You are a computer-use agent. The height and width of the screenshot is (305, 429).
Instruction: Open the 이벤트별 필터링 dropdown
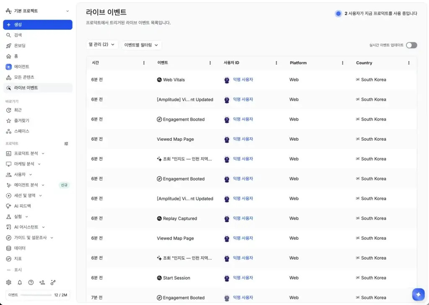click(141, 45)
